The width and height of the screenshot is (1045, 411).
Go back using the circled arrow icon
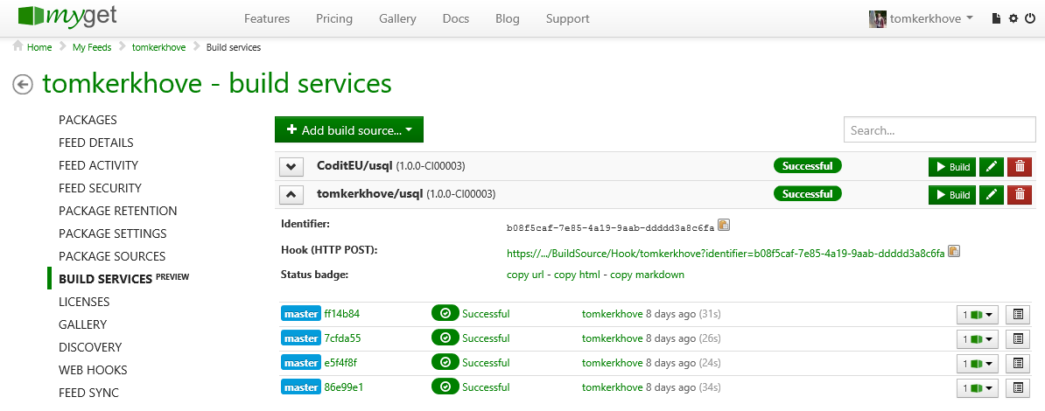click(23, 85)
